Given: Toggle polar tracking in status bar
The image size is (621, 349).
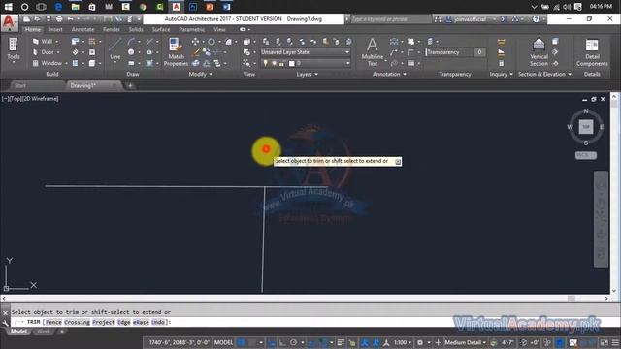Looking at the screenshot, I should 293,342.
